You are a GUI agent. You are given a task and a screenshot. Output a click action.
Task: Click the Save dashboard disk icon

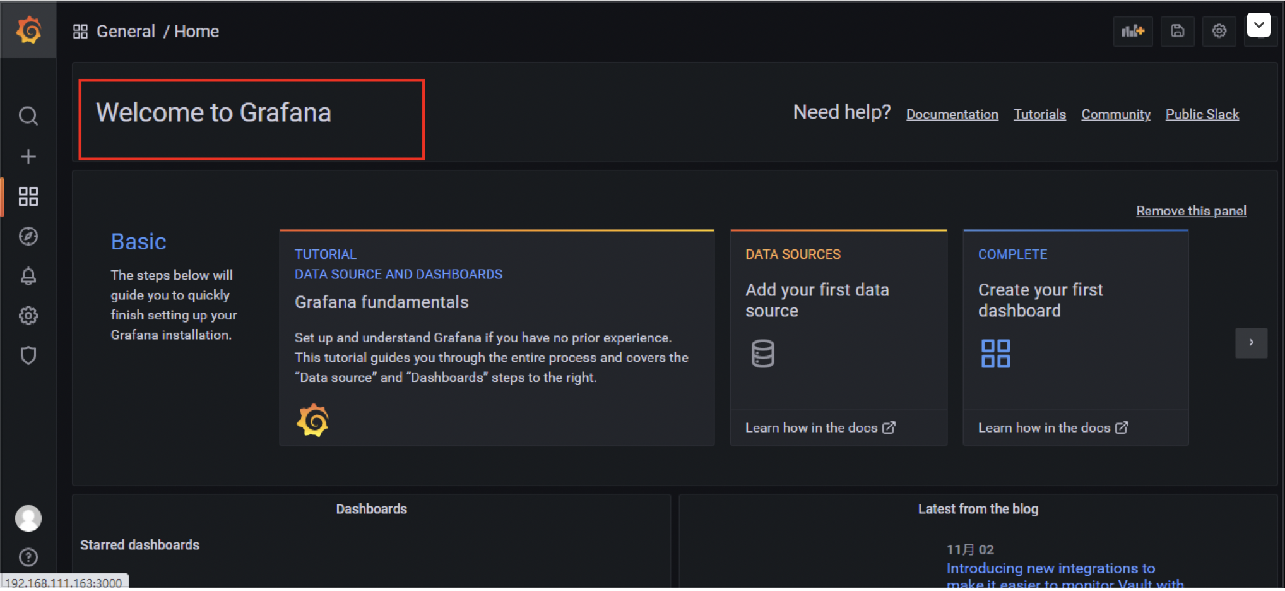point(1178,31)
